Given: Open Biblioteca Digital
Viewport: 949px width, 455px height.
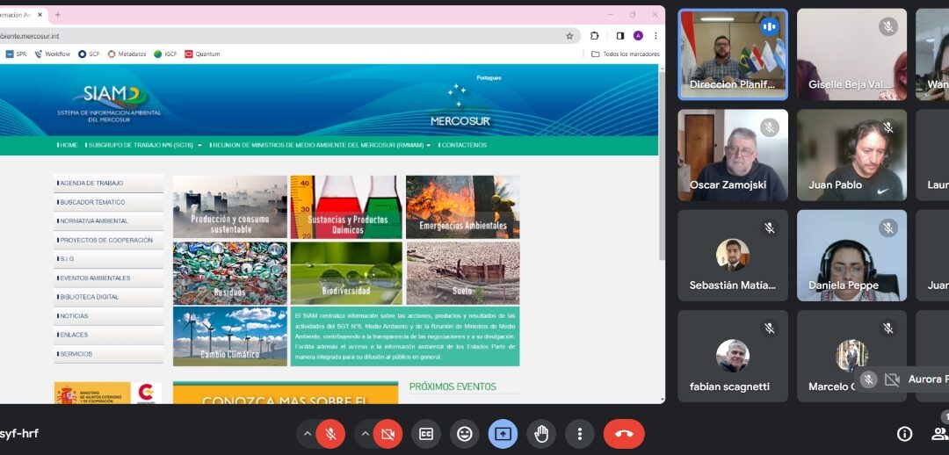Looking at the screenshot, I should (x=108, y=297).
